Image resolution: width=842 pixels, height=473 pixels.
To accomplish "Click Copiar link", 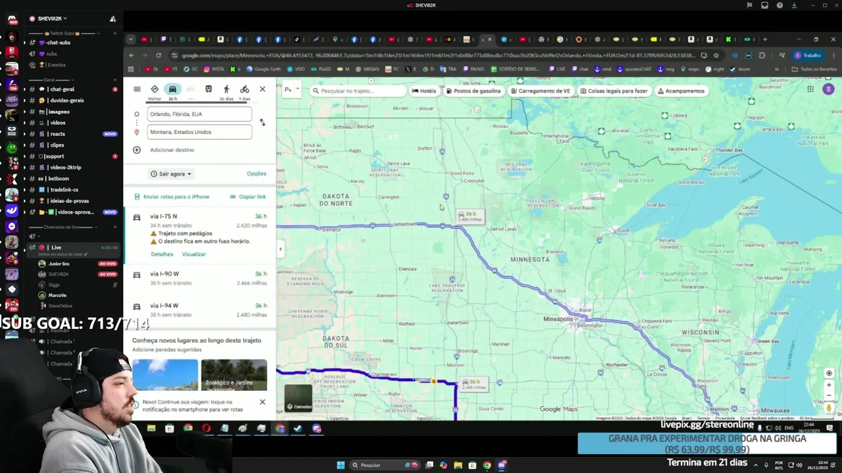I will pos(248,196).
